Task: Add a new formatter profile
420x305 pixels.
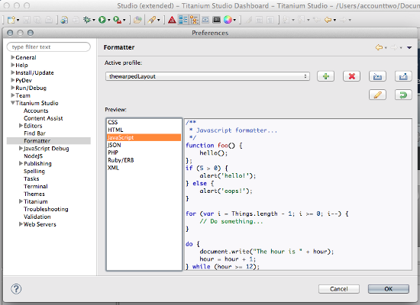Action: pos(326,76)
